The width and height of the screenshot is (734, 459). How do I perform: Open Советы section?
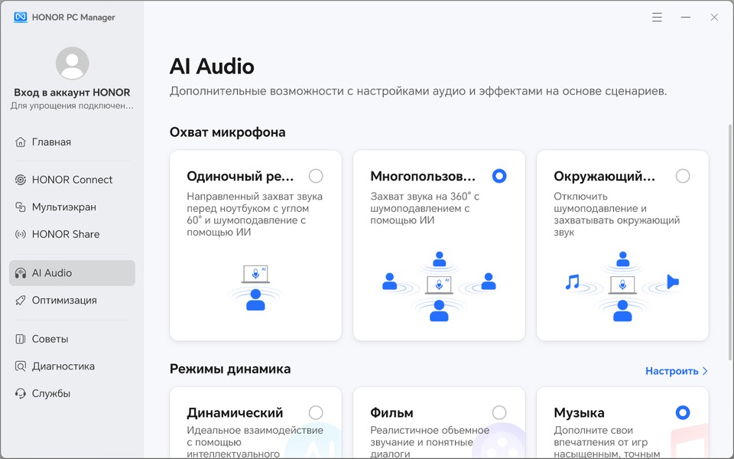[x=72, y=339]
